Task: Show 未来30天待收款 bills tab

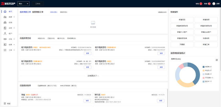Action: [x=68, y=86]
